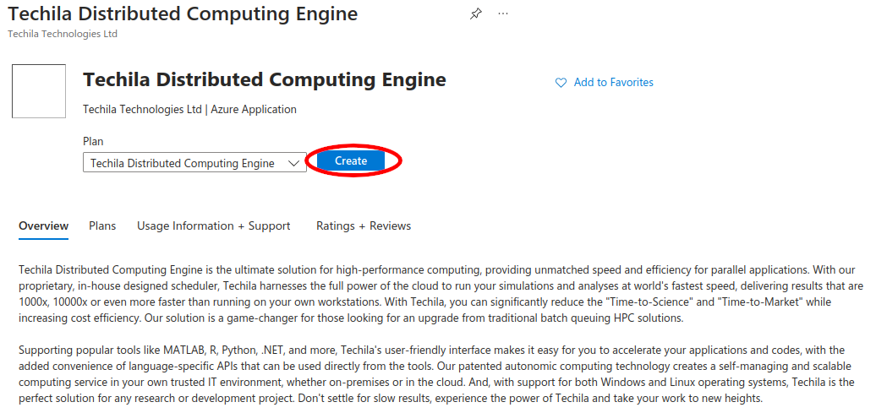The image size is (876, 413).
Task: Open the more options ellipsis menu
Action: pyautogui.click(x=504, y=14)
